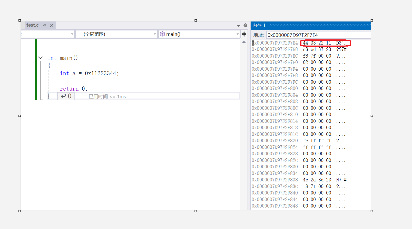Click the 已用时间 <= 1ms perf tip
412x229 pixels.
click(x=107, y=96)
